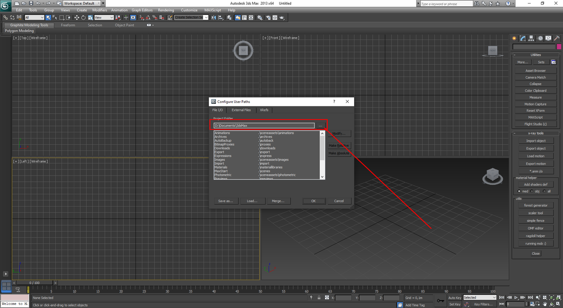Click the help question mark in Configure User Paths

[x=334, y=102]
